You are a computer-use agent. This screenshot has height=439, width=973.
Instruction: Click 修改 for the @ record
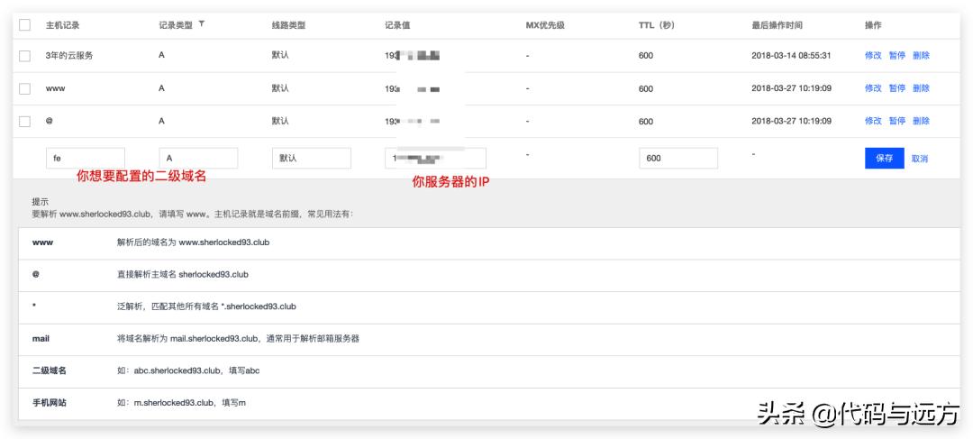[873, 121]
